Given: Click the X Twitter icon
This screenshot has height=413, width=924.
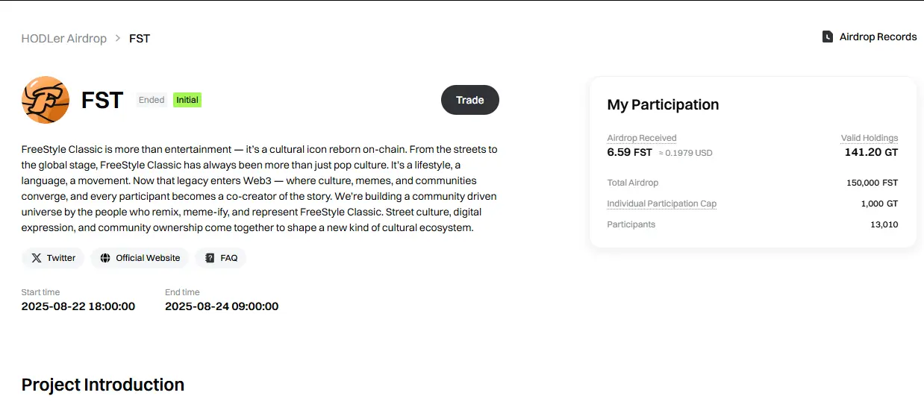Looking at the screenshot, I should [37, 258].
